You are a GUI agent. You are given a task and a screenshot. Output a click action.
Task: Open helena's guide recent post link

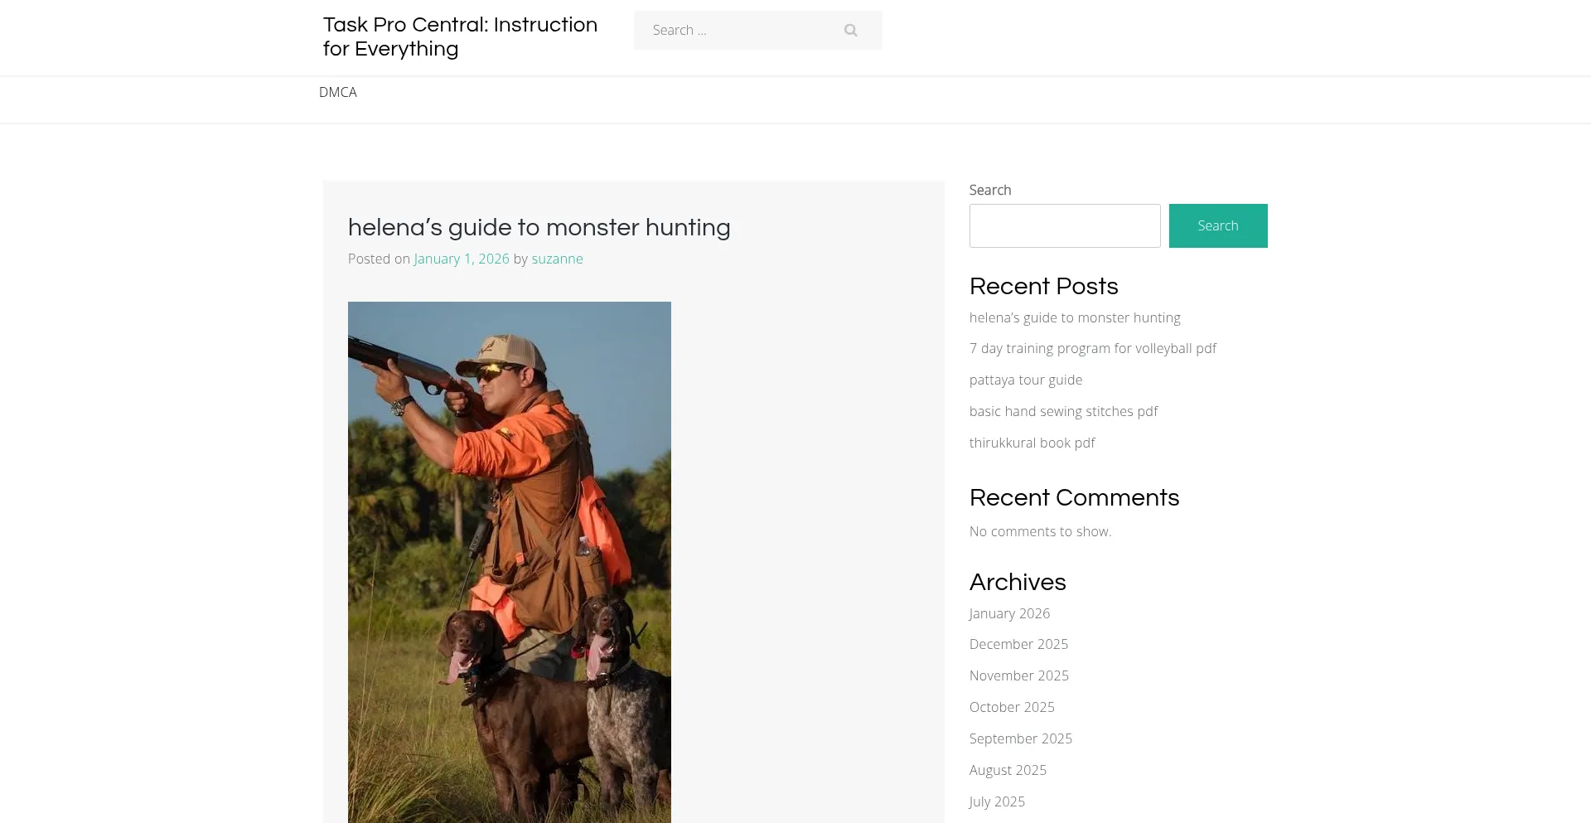tap(1075, 317)
